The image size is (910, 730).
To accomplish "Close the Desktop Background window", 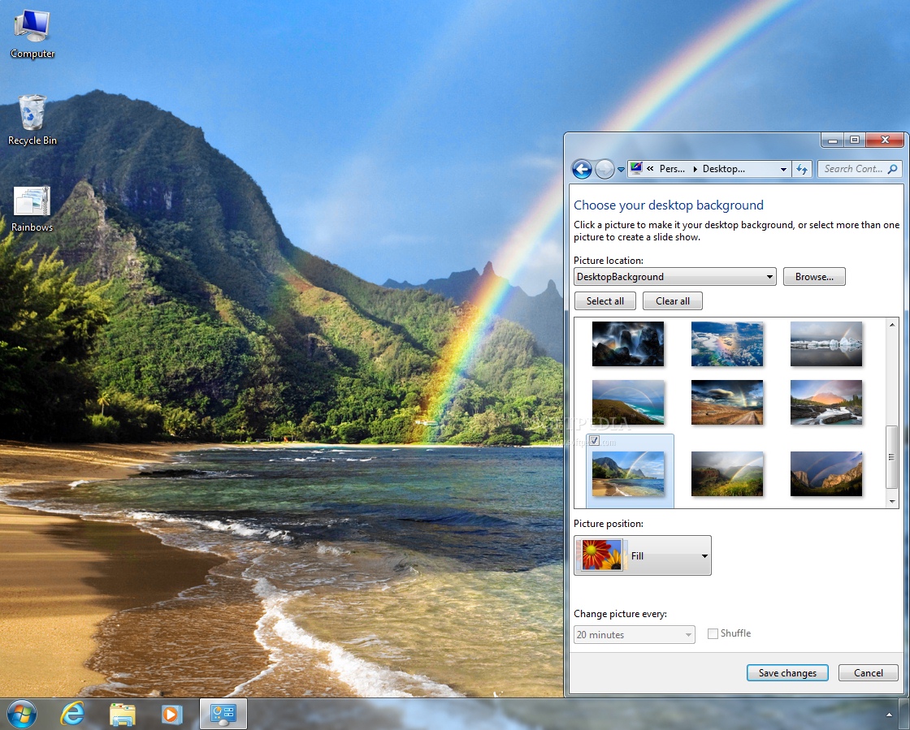I will click(885, 140).
